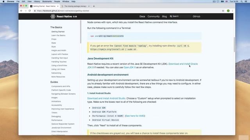Click the search magnifier icon in navbar

tap(171, 16)
